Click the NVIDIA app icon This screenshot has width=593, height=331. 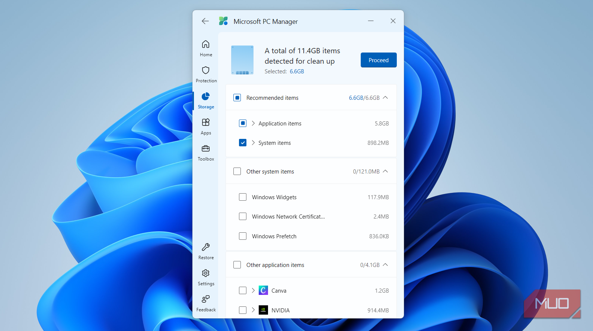click(263, 310)
